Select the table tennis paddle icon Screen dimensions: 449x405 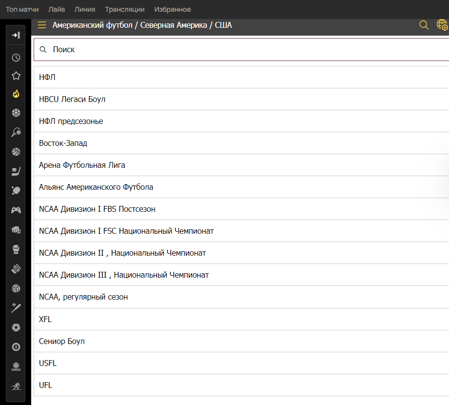[x=16, y=191]
